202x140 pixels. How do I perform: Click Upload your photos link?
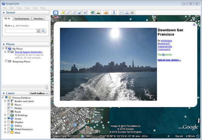pos(169,60)
